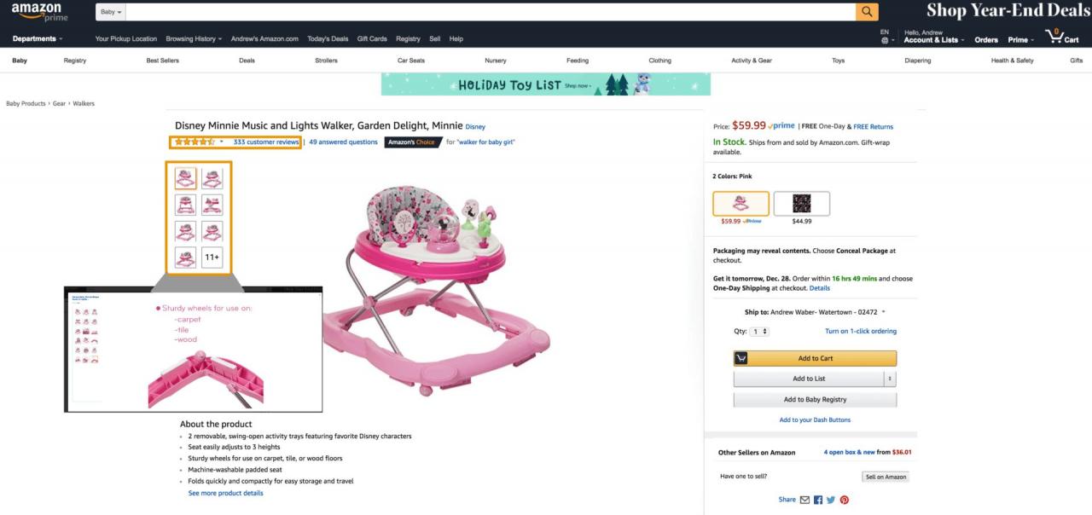This screenshot has height=515, width=1092.
Task: Share the product via email envelope icon
Action: click(x=804, y=500)
